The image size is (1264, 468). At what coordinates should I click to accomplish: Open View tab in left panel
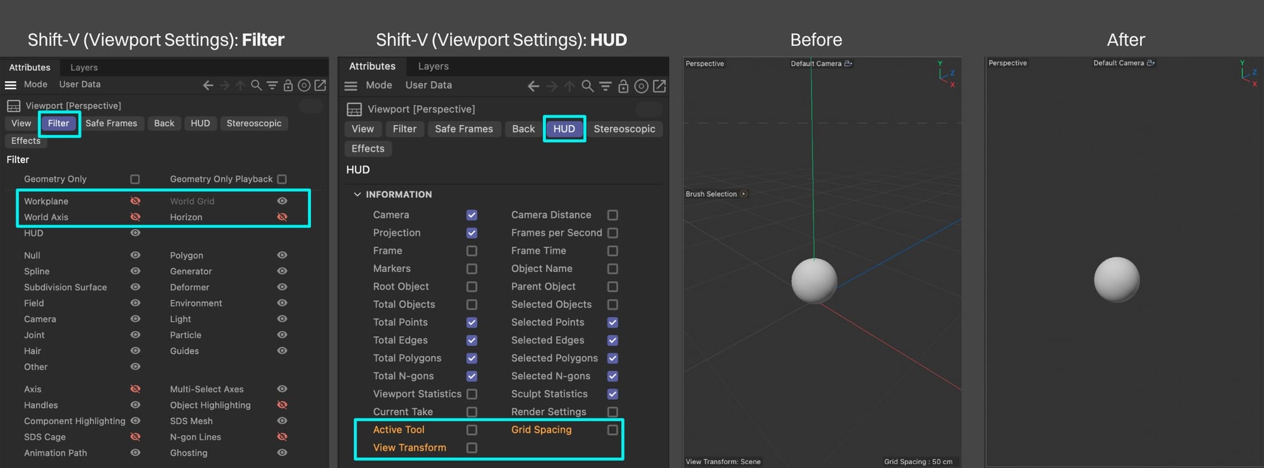21,123
